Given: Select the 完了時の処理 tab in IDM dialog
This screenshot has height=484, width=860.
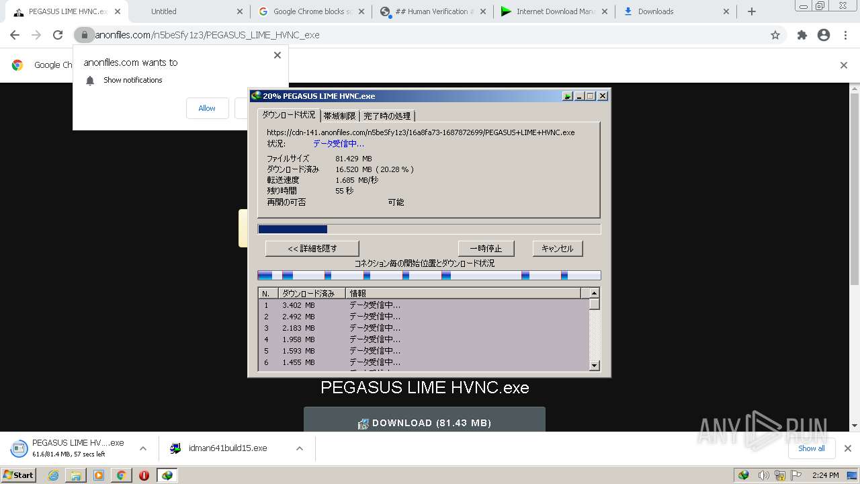Looking at the screenshot, I should [x=387, y=116].
